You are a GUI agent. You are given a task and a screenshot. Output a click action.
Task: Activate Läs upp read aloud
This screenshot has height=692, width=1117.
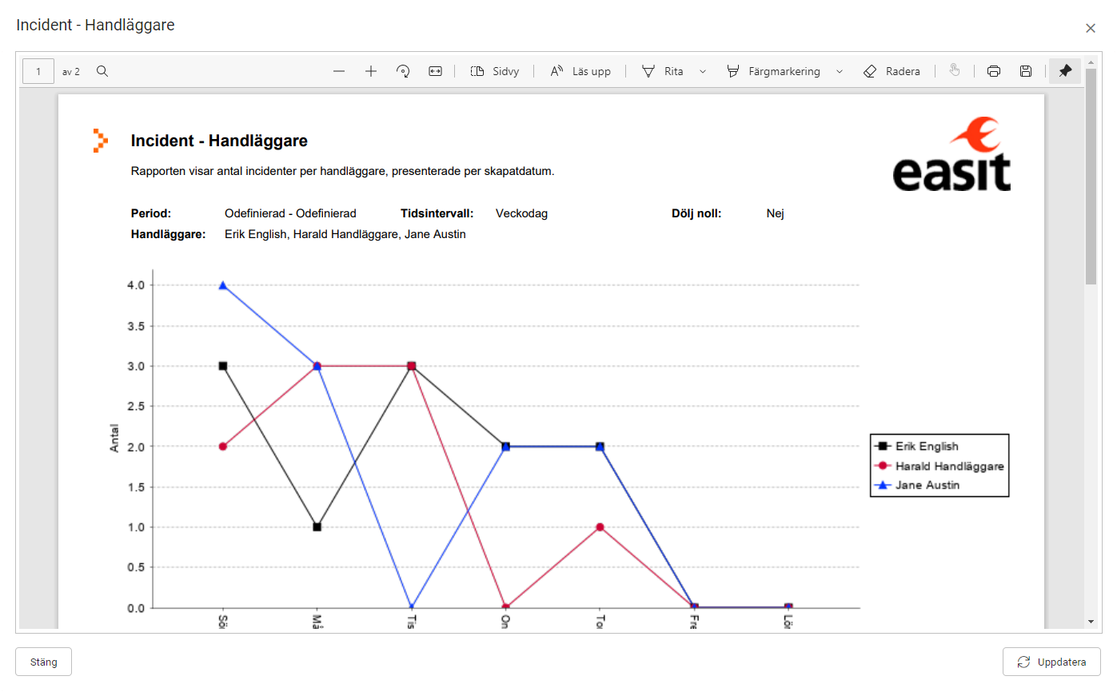click(580, 71)
